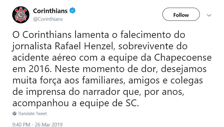Open the Corinthians display name profile link
224x127 pixels.
50,11
